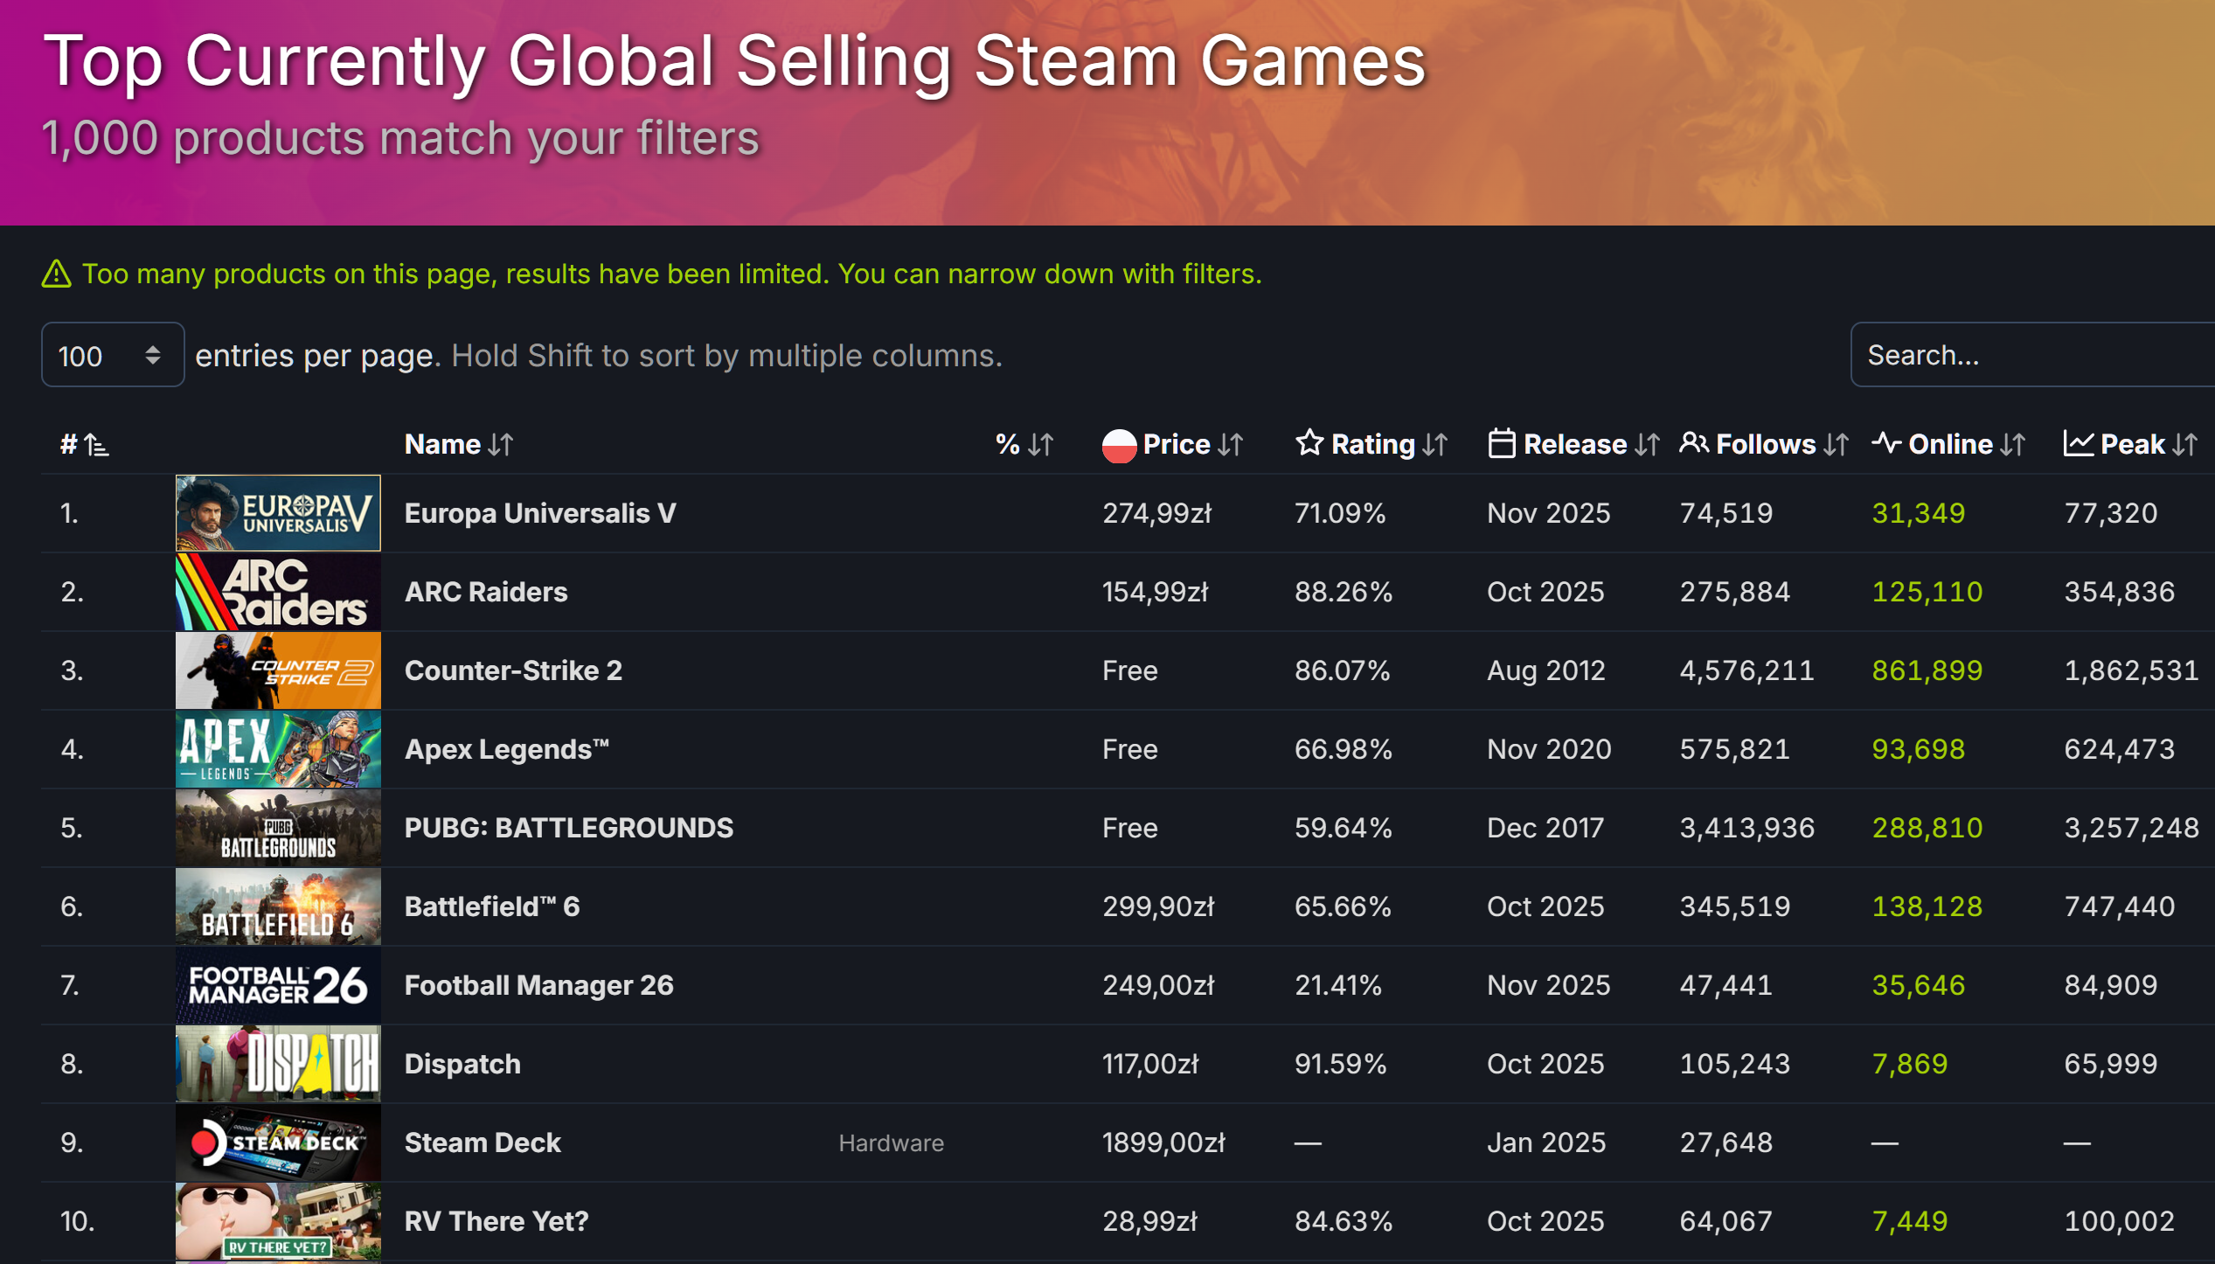Viewport: 2215px width, 1264px height.
Task: Click the Steam Deck thumbnail image
Action: [x=277, y=1142]
